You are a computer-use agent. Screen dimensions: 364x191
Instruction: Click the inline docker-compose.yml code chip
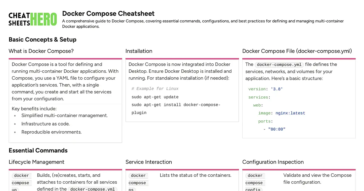279,65
